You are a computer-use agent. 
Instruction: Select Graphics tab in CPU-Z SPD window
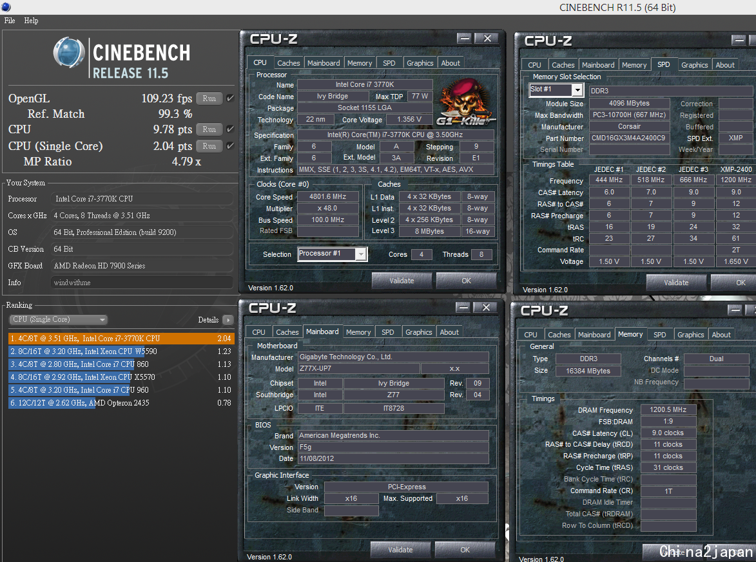[694, 65]
